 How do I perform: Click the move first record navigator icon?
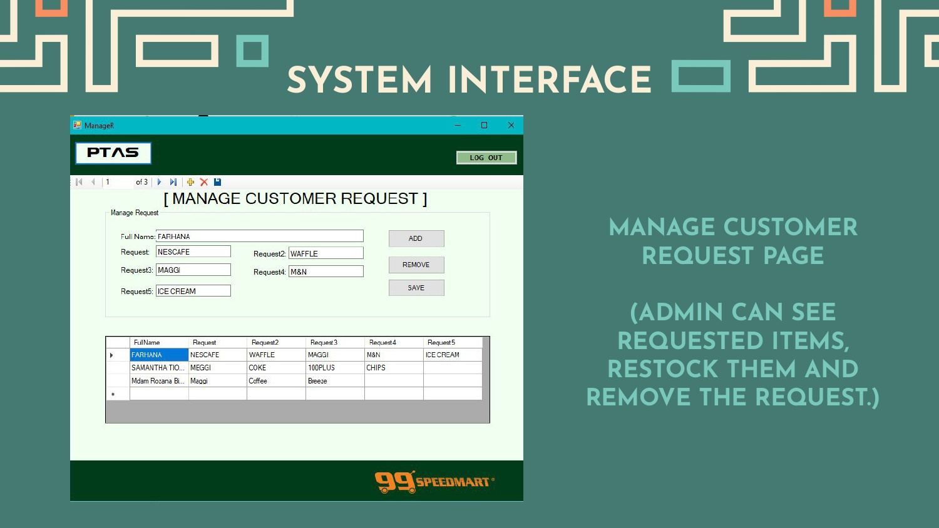click(x=79, y=182)
